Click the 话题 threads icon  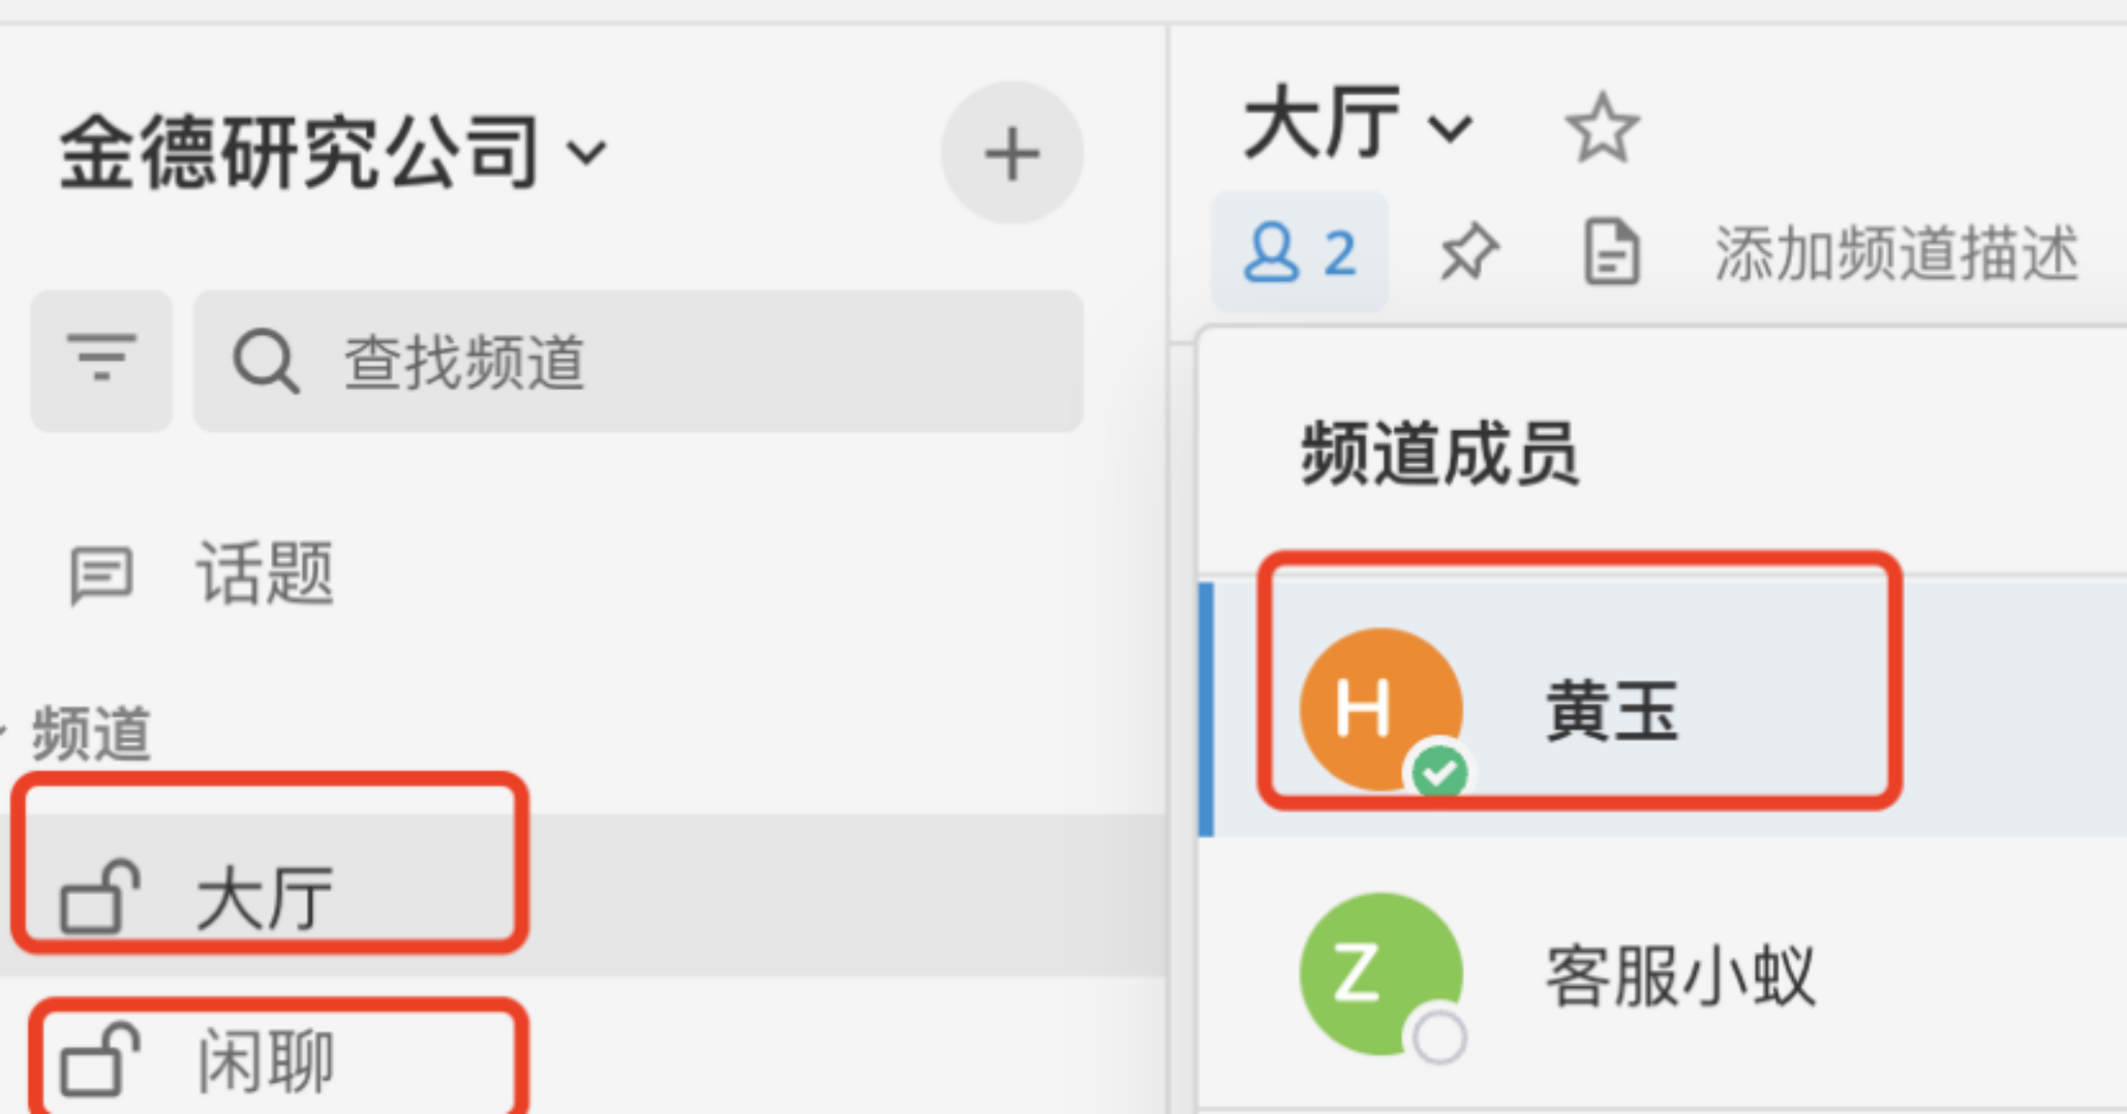[101, 574]
